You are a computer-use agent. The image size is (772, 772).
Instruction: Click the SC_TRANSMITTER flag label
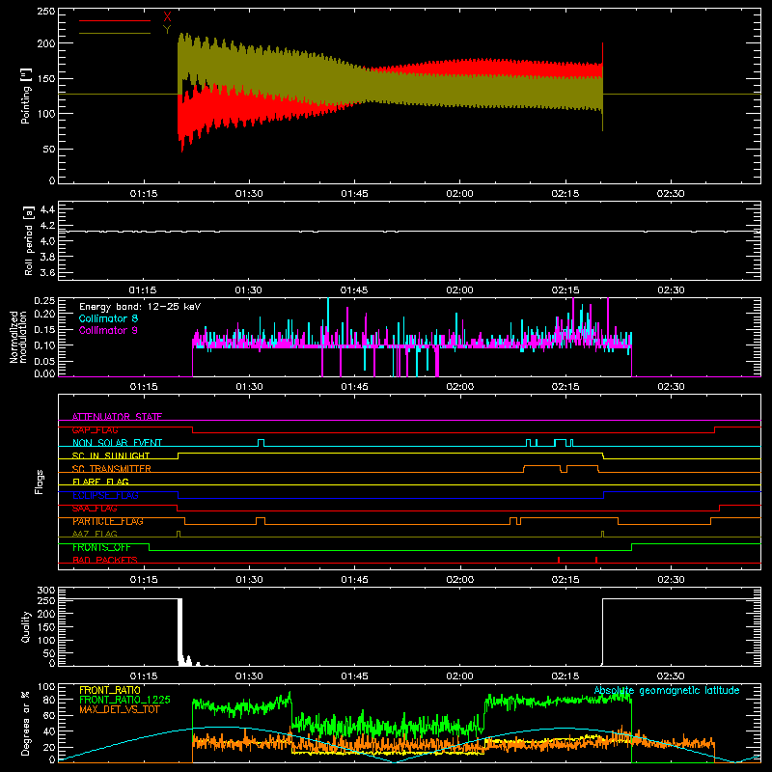(112, 469)
